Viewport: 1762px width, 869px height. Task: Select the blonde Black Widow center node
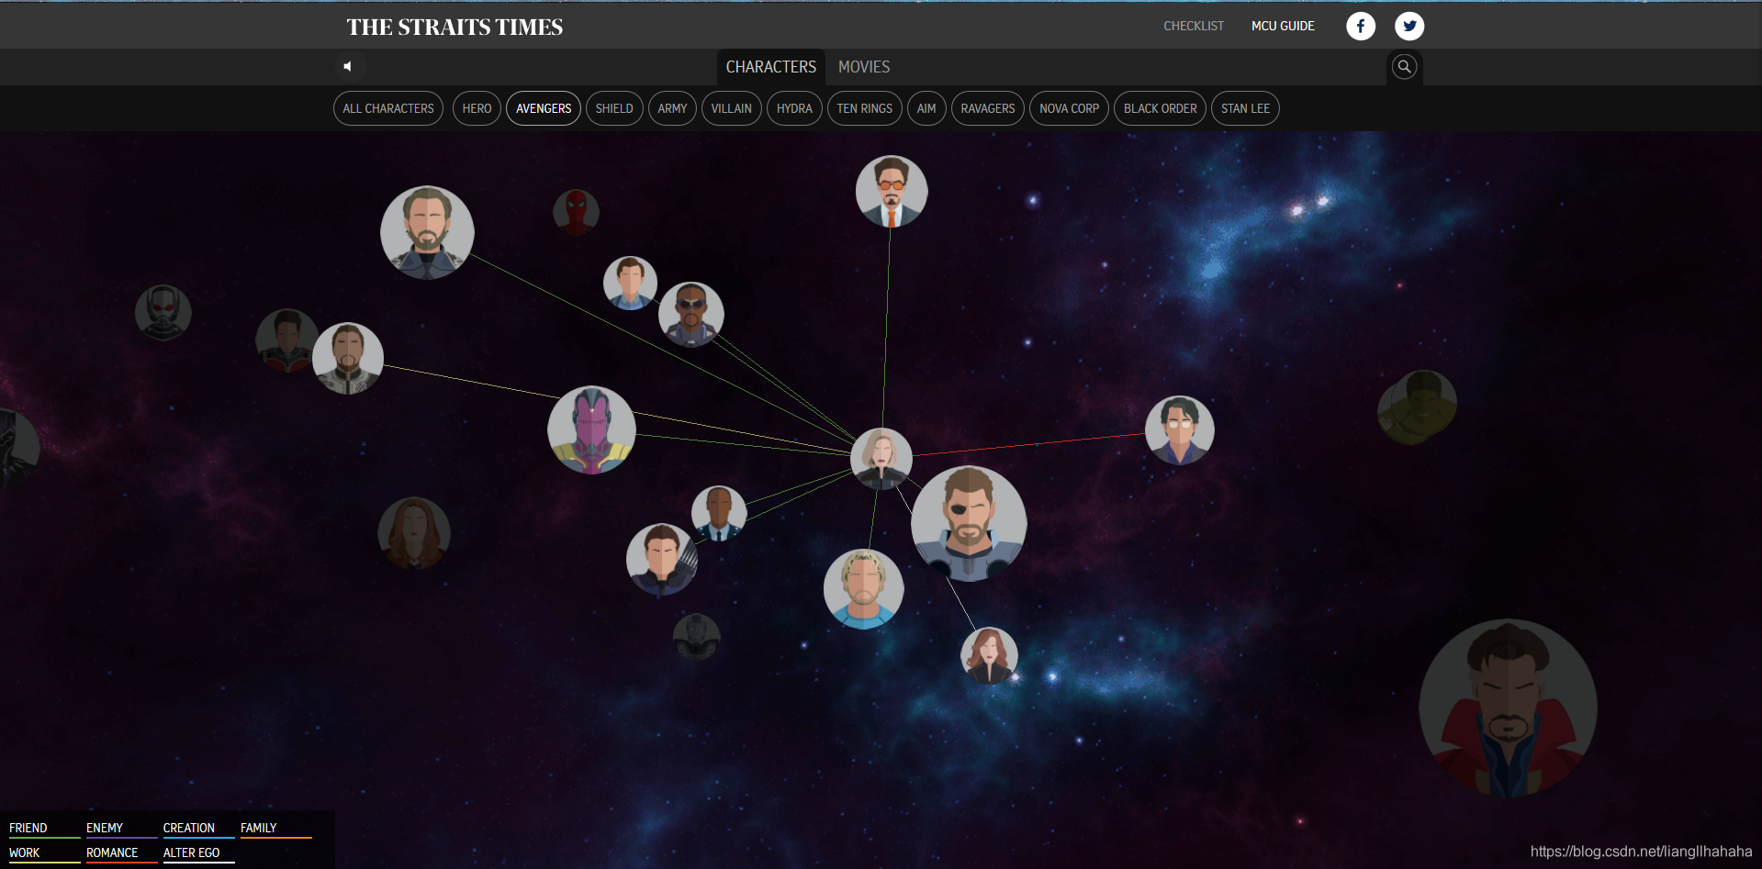[x=881, y=459]
